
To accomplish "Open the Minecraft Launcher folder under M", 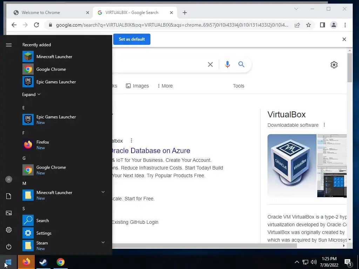I will click(x=63, y=195).
